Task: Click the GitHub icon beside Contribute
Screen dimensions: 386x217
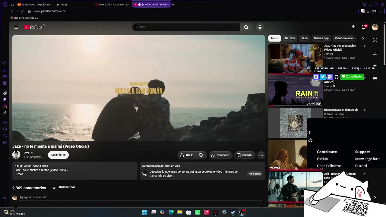Action: pos(337,77)
